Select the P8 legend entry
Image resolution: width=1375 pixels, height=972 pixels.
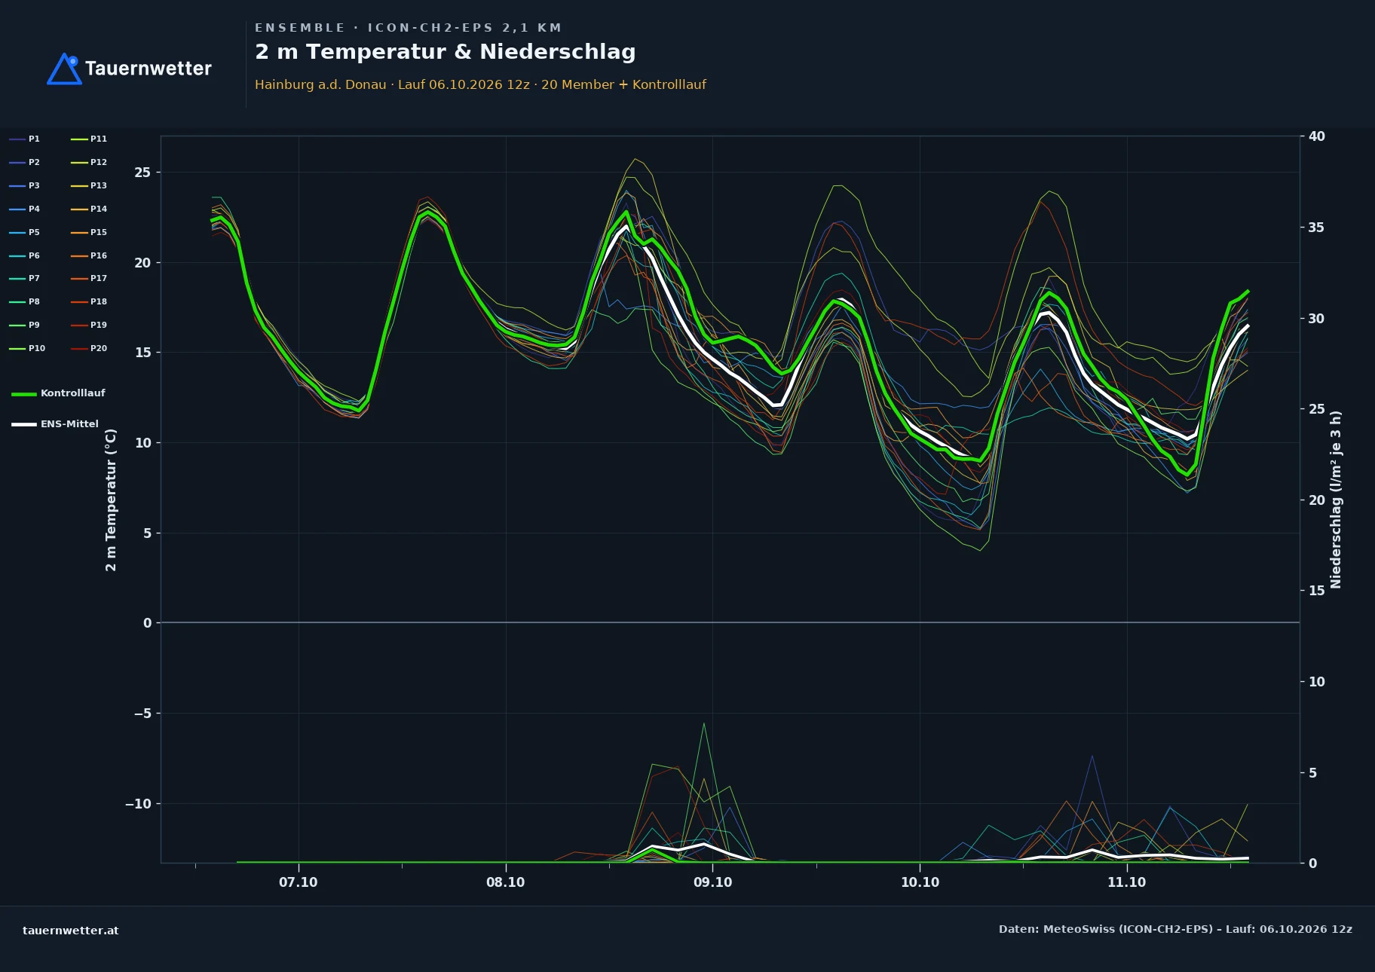click(24, 301)
